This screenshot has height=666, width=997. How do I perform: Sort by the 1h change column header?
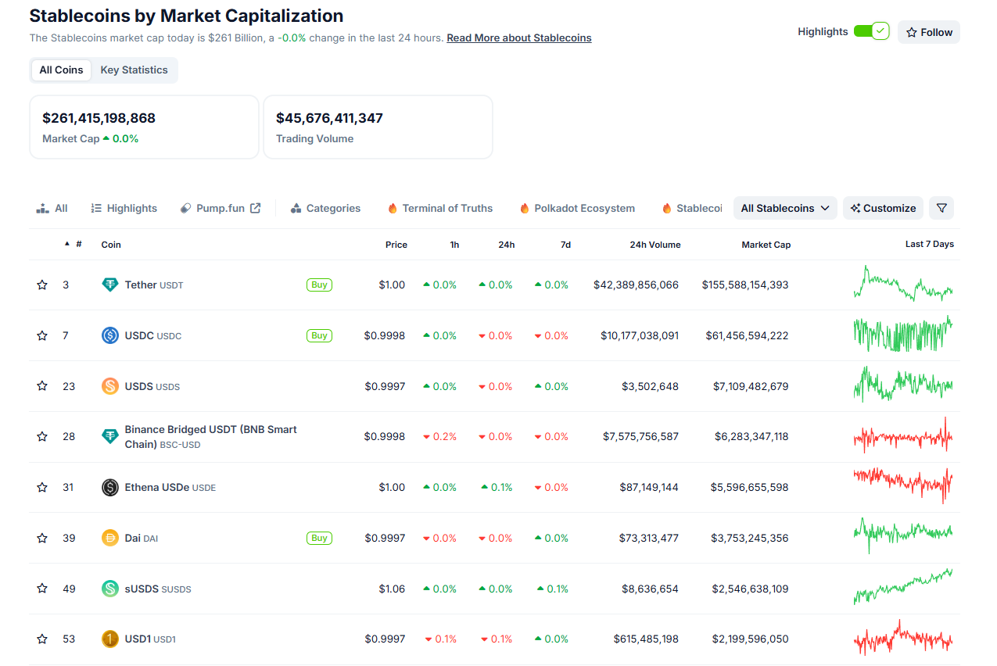(x=454, y=245)
